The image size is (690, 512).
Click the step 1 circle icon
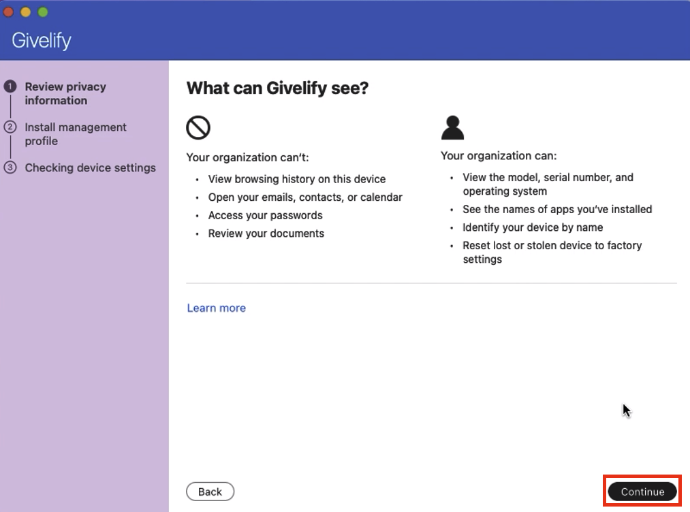(x=10, y=86)
